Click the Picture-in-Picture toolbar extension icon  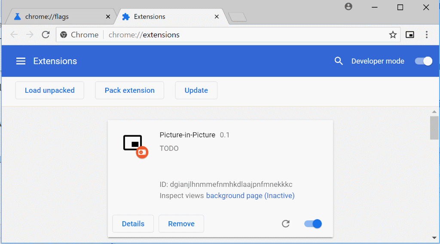click(410, 35)
